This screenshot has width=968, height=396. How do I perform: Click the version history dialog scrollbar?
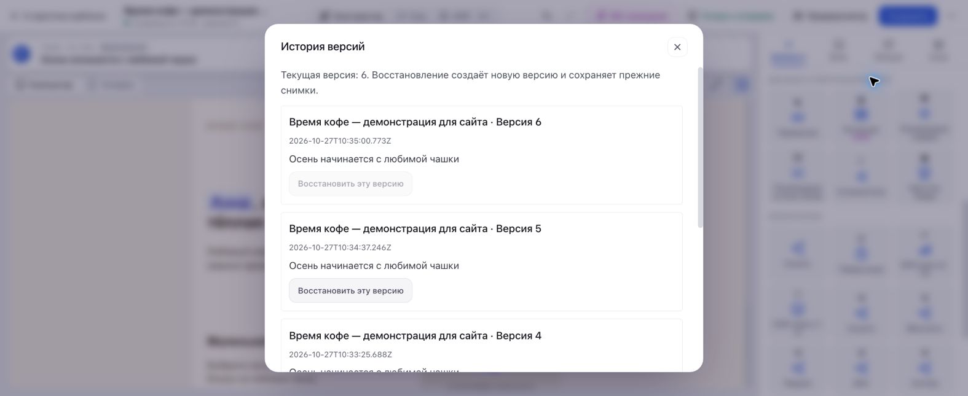tap(700, 147)
